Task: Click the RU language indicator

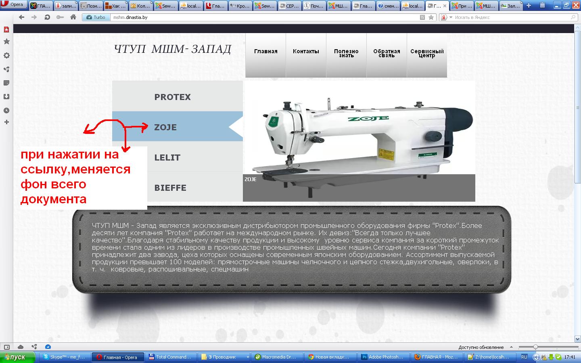Action: tap(524, 357)
